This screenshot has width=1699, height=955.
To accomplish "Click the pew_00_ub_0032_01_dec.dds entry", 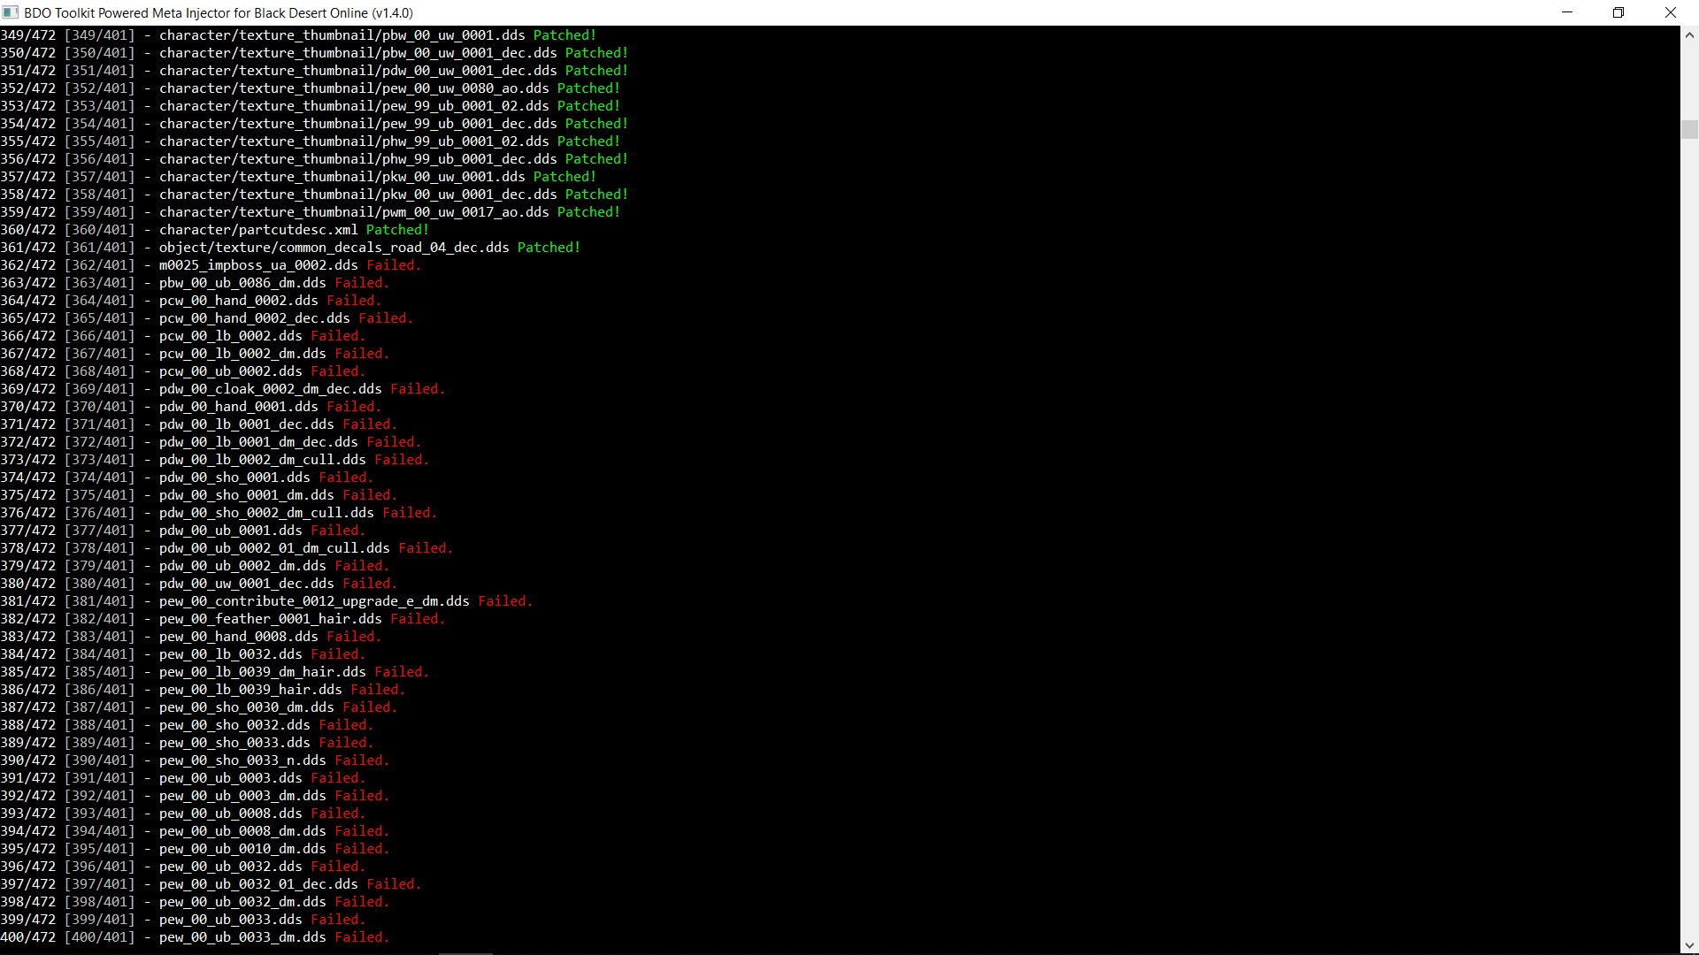I will pos(258,884).
